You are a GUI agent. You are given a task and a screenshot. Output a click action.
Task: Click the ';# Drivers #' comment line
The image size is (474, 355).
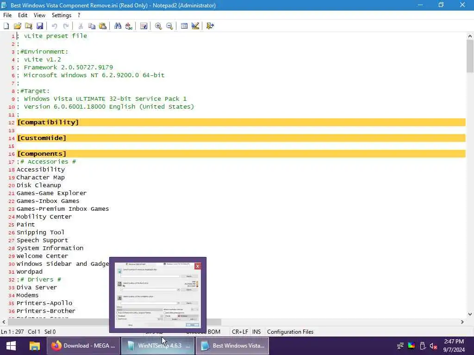(x=39, y=280)
